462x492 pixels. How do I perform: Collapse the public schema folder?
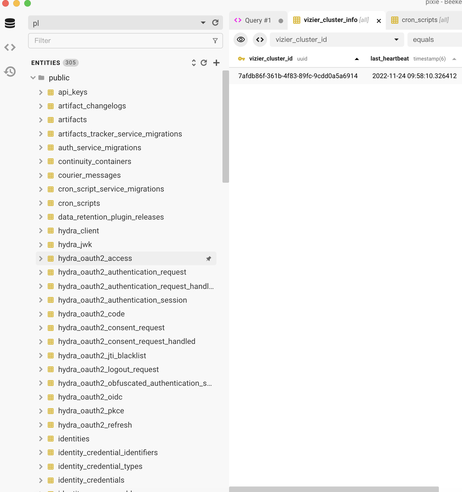coord(33,78)
